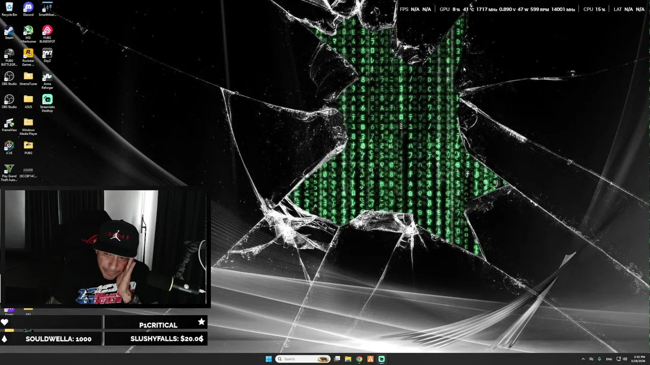Open the PUBG folder on desktop
The image size is (650, 365).
tap(28, 148)
